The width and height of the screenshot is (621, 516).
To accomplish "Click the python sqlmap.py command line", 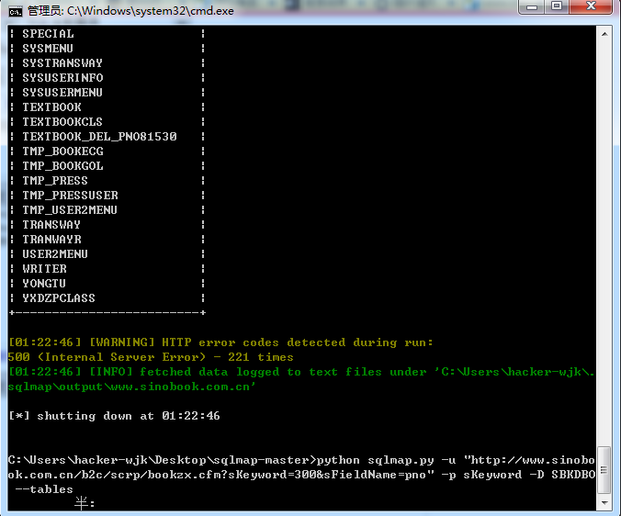I will tap(301, 475).
